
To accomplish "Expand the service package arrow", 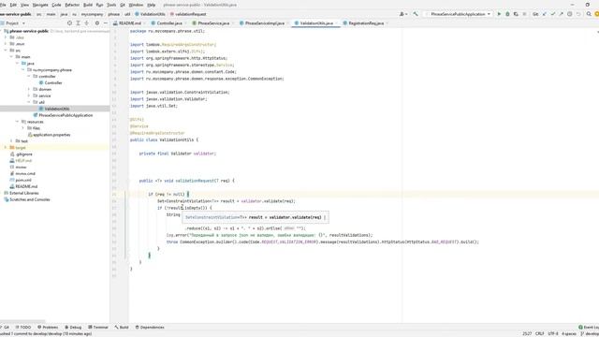I will coord(29,95).
